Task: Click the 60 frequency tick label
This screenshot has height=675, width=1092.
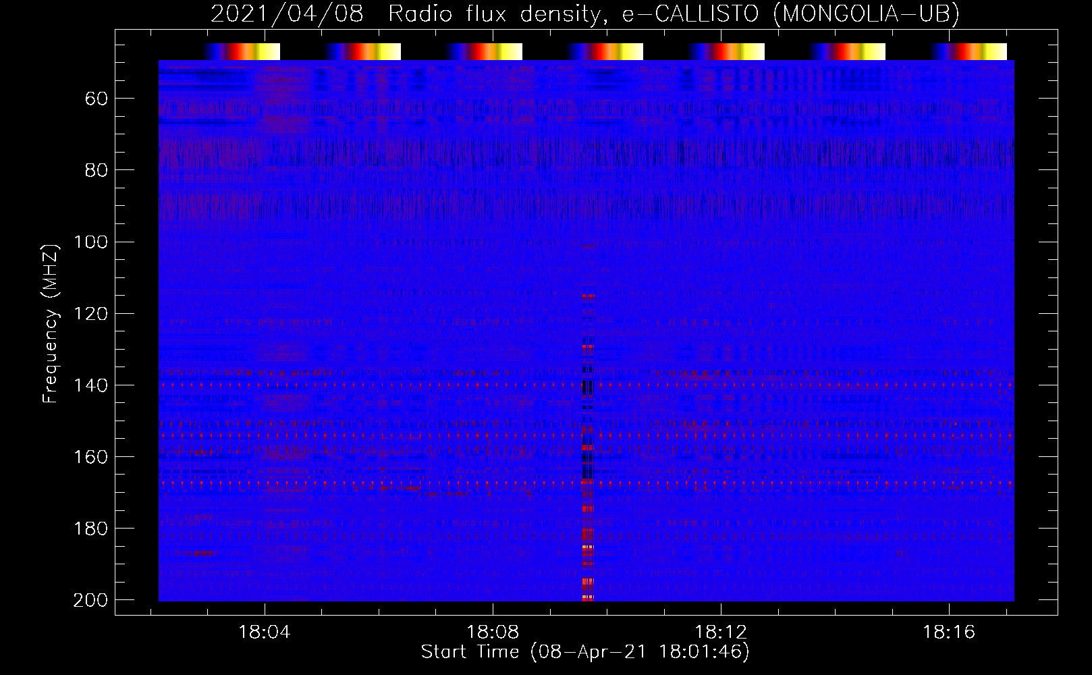Action: (x=96, y=99)
